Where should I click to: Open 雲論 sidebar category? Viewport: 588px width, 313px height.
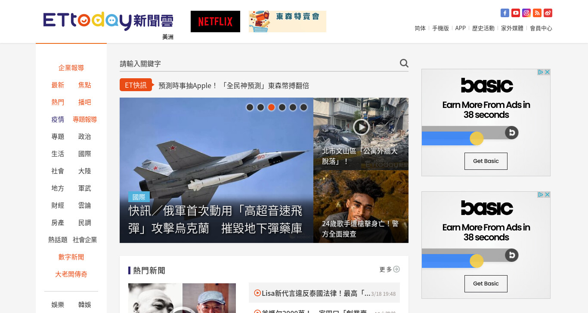pos(85,205)
